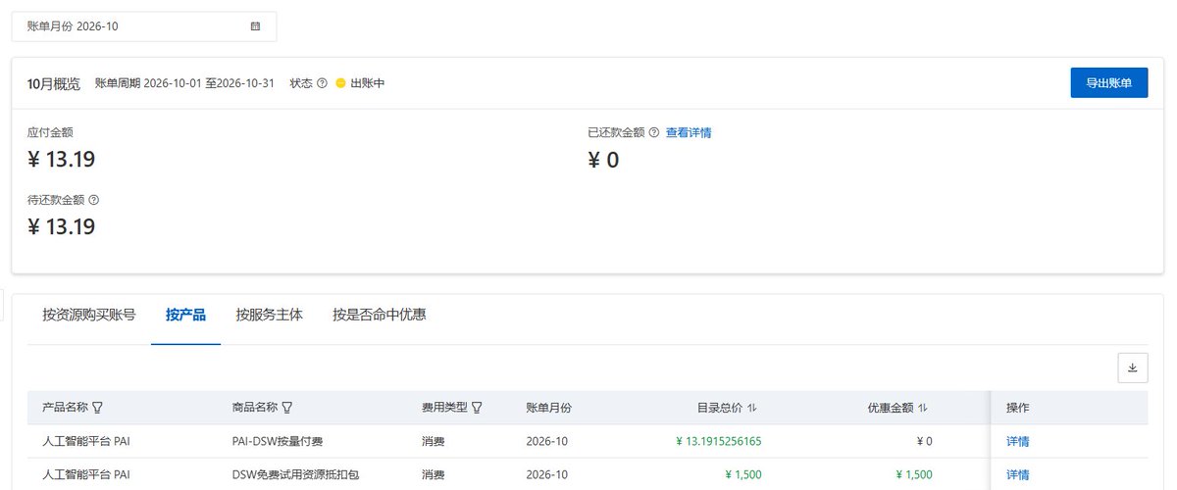Open the calendar icon in billing month field
The height and width of the screenshot is (490, 1177).
(x=255, y=26)
